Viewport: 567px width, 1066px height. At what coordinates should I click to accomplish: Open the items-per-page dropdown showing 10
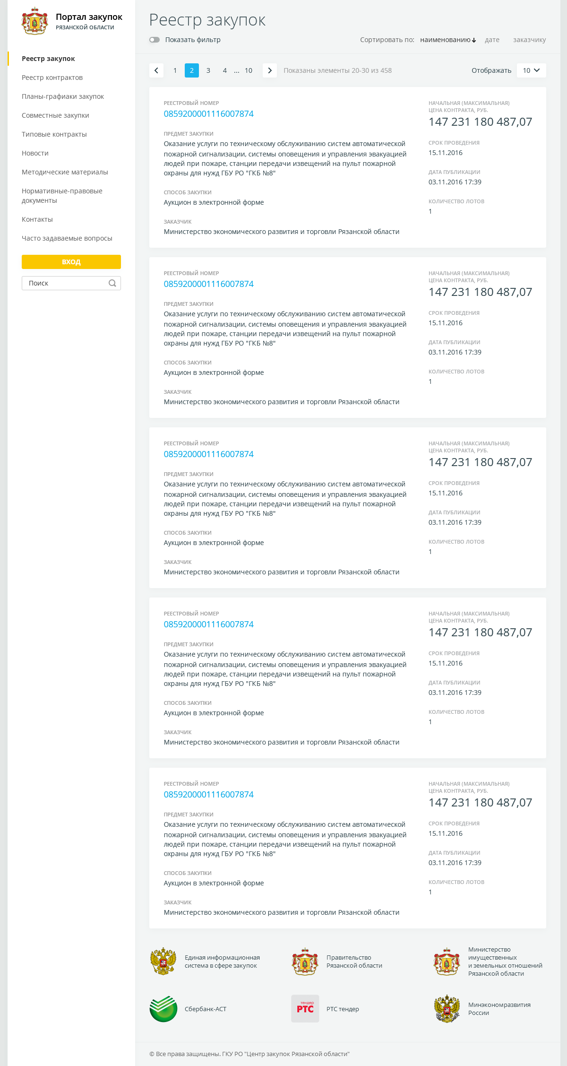(x=532, y=70)
